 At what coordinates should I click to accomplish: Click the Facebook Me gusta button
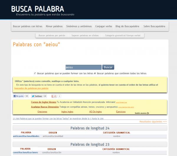pyautogui.click(x=19, y=96)
